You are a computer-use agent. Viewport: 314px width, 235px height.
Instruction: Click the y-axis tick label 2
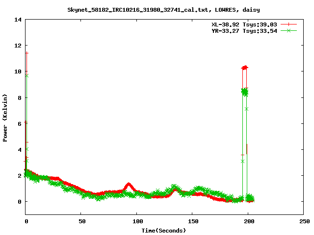20,176
